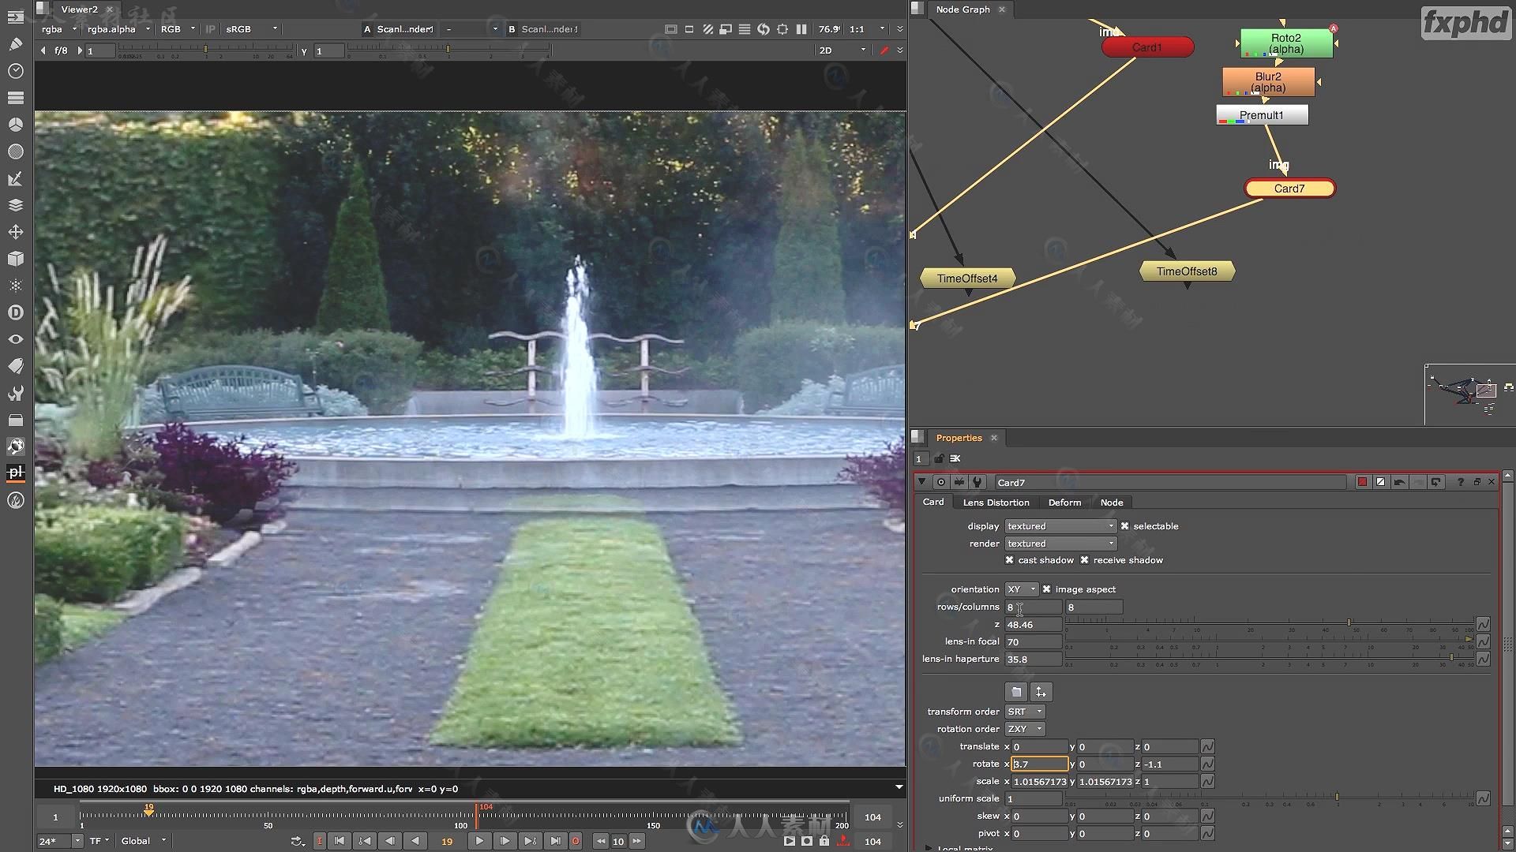Select the Node tab in Properties panel
The image size is (1516, 852).
(1112, 503)
